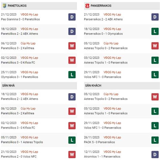
Task: Open the PANETOLIKOS team header
Action: [x=39, y=6]
